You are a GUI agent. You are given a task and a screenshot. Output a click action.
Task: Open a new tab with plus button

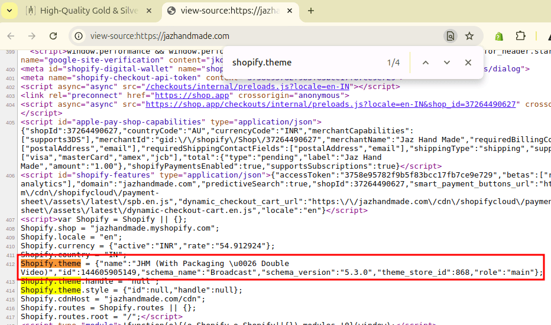coord(310,11)
